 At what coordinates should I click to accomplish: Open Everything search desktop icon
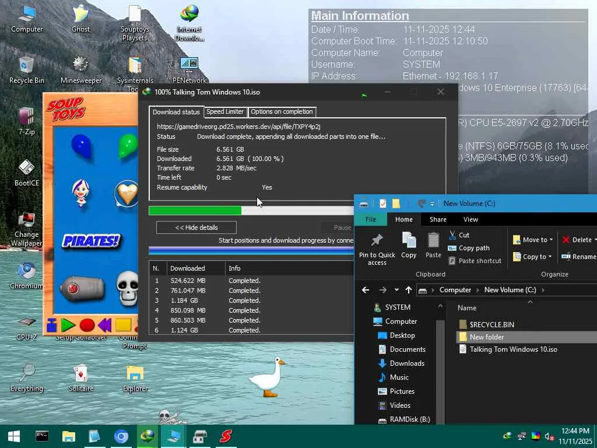point(27,378)
